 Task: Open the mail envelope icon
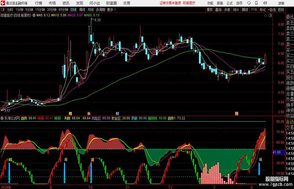[x=265, y=3]
